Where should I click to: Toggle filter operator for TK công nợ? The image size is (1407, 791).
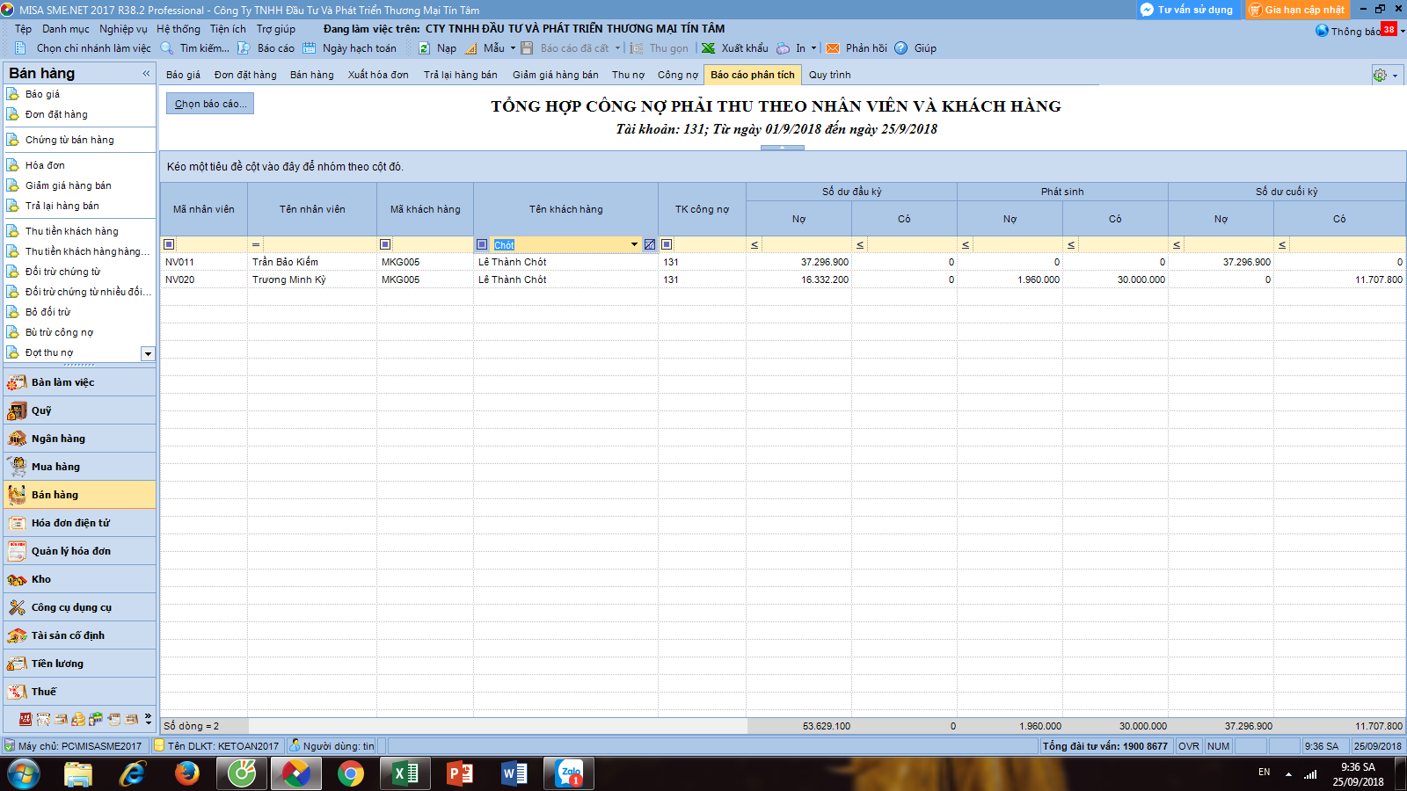pos(667,244)
